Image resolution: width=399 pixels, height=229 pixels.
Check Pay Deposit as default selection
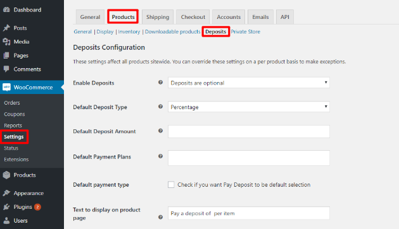pos(171,185)
